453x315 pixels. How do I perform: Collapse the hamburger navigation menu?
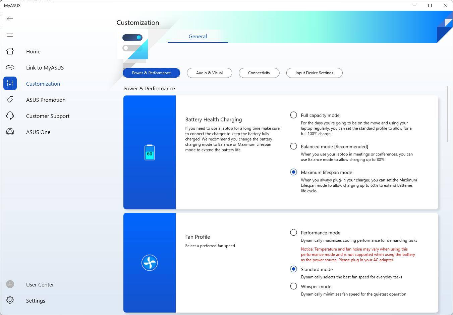click(10, 35)
